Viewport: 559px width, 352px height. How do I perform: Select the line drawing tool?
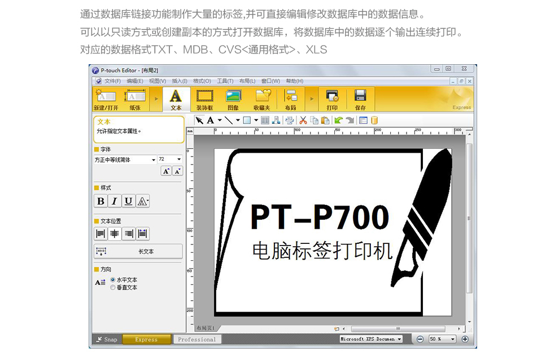coord(229,121)
